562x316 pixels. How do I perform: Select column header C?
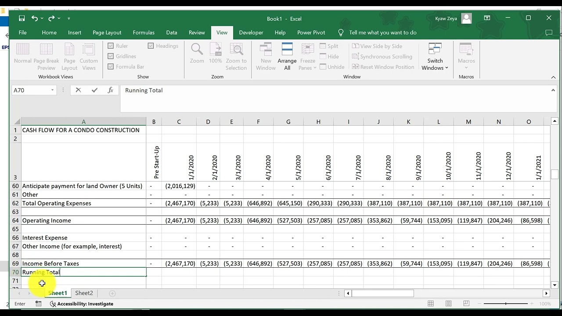179,122
